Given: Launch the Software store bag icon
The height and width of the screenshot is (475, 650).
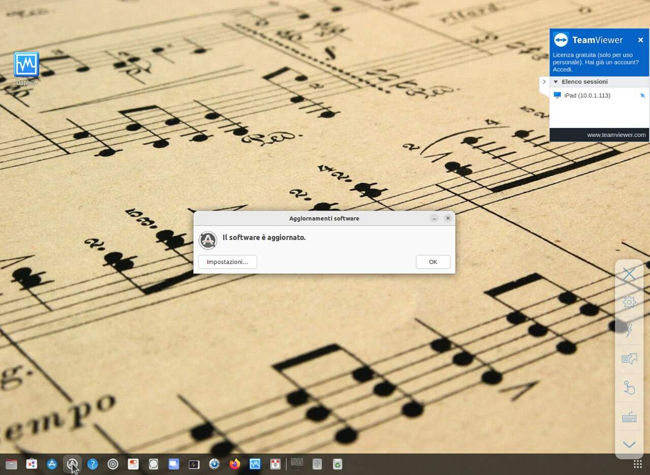Looking at the screenshot, I should pyautogui.click(x=31, y=464).
